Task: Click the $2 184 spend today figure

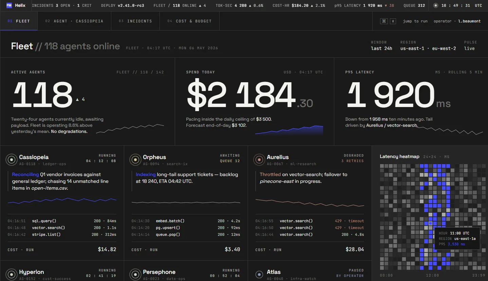Action: click(241, 94)
